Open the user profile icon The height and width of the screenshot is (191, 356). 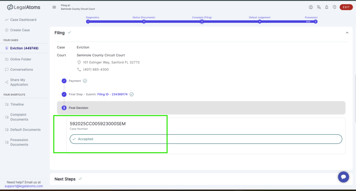(311, 7)
